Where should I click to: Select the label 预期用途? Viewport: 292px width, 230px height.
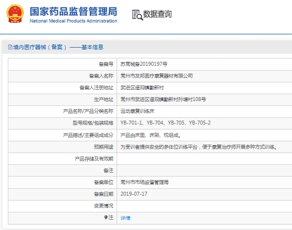pyautogui.click(x=103, y=147)
